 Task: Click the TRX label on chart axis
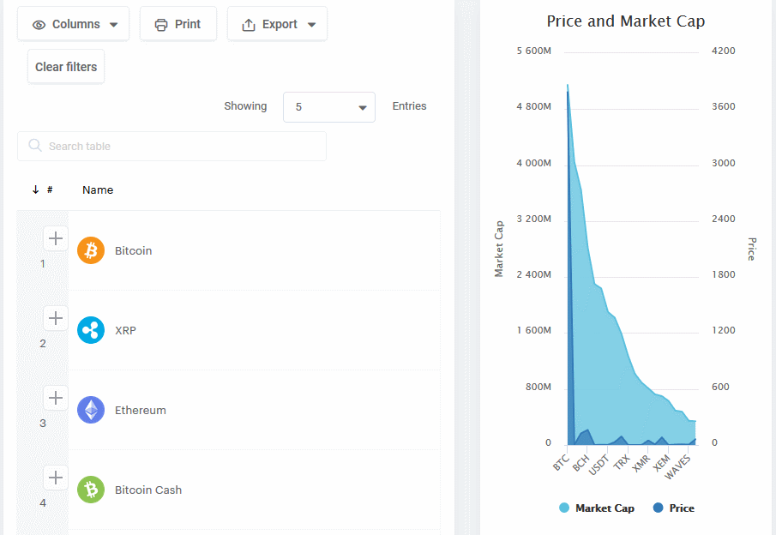(623, 462)
